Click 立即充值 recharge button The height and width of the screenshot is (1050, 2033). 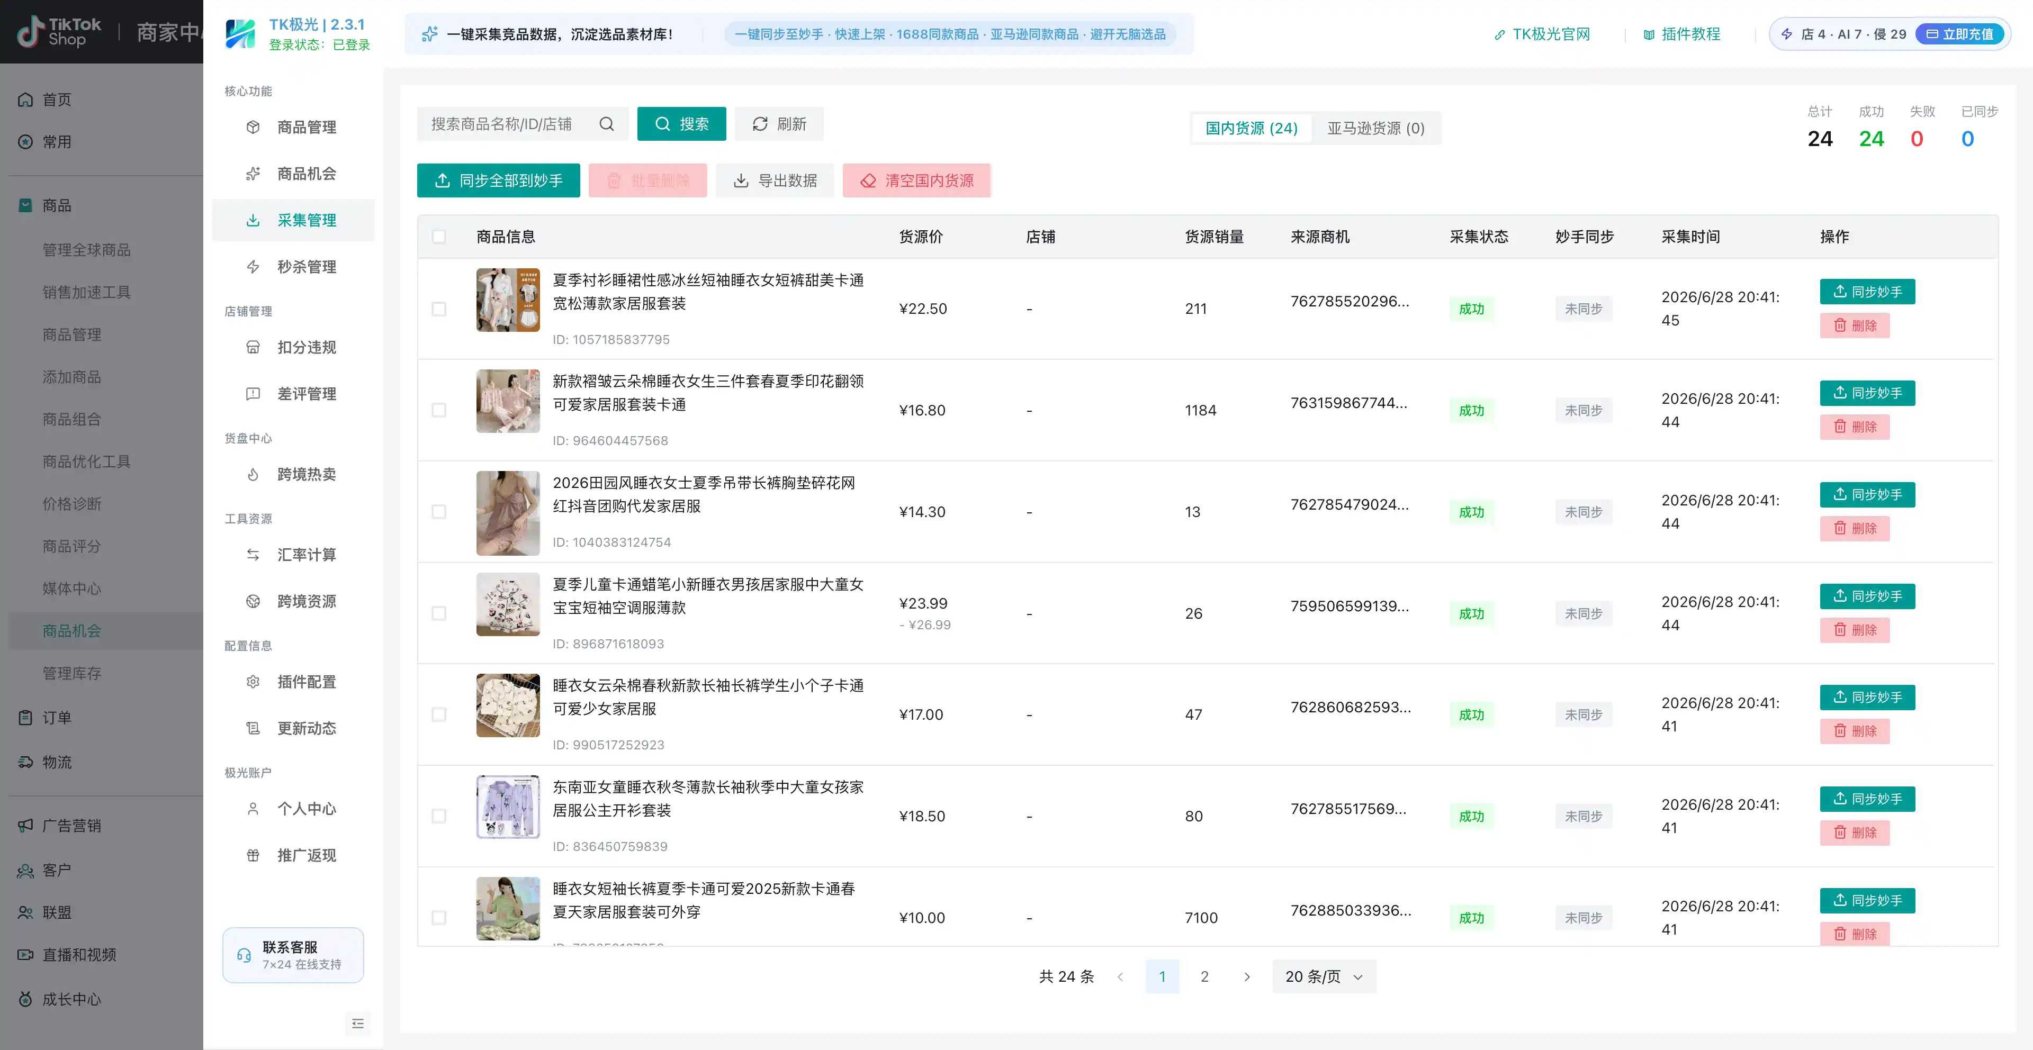[1959, 34]
